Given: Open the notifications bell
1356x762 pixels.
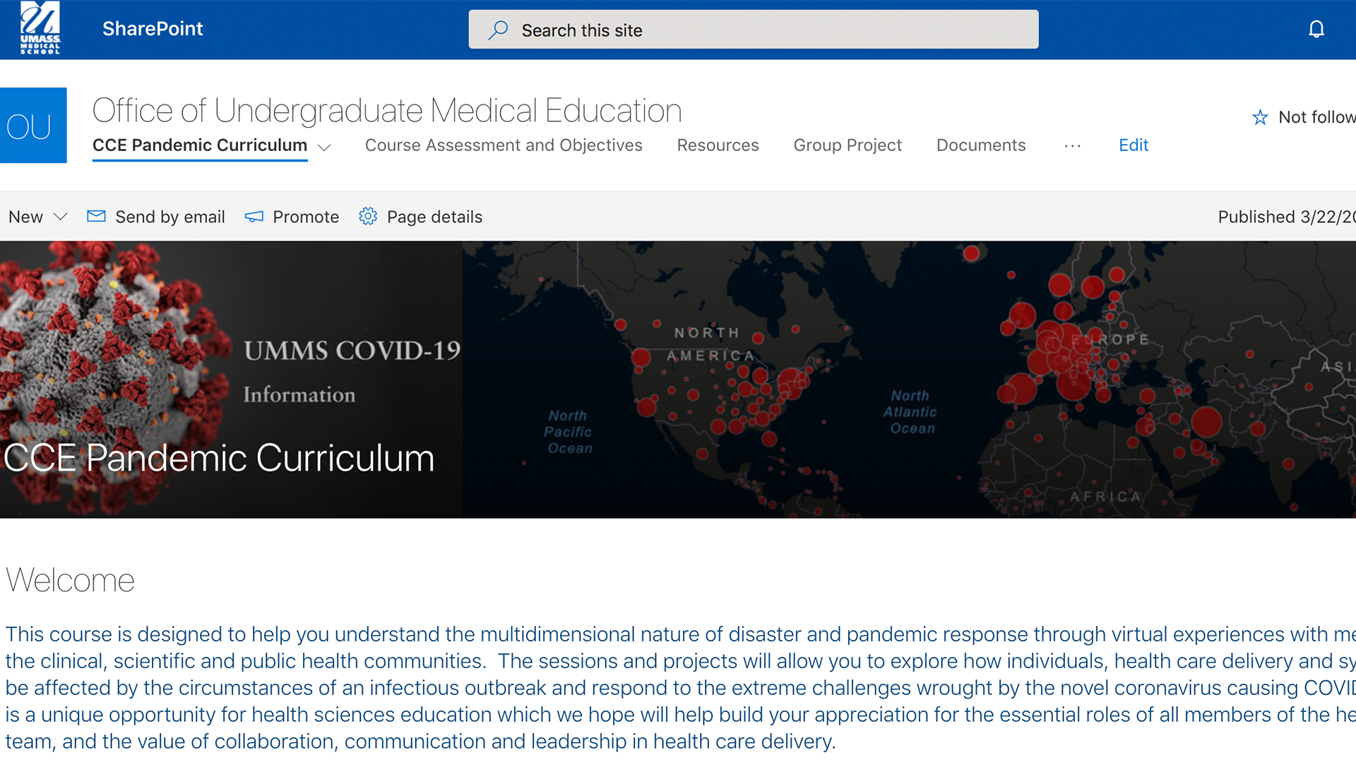Looking at the screenshot, I should (1316, 29).
